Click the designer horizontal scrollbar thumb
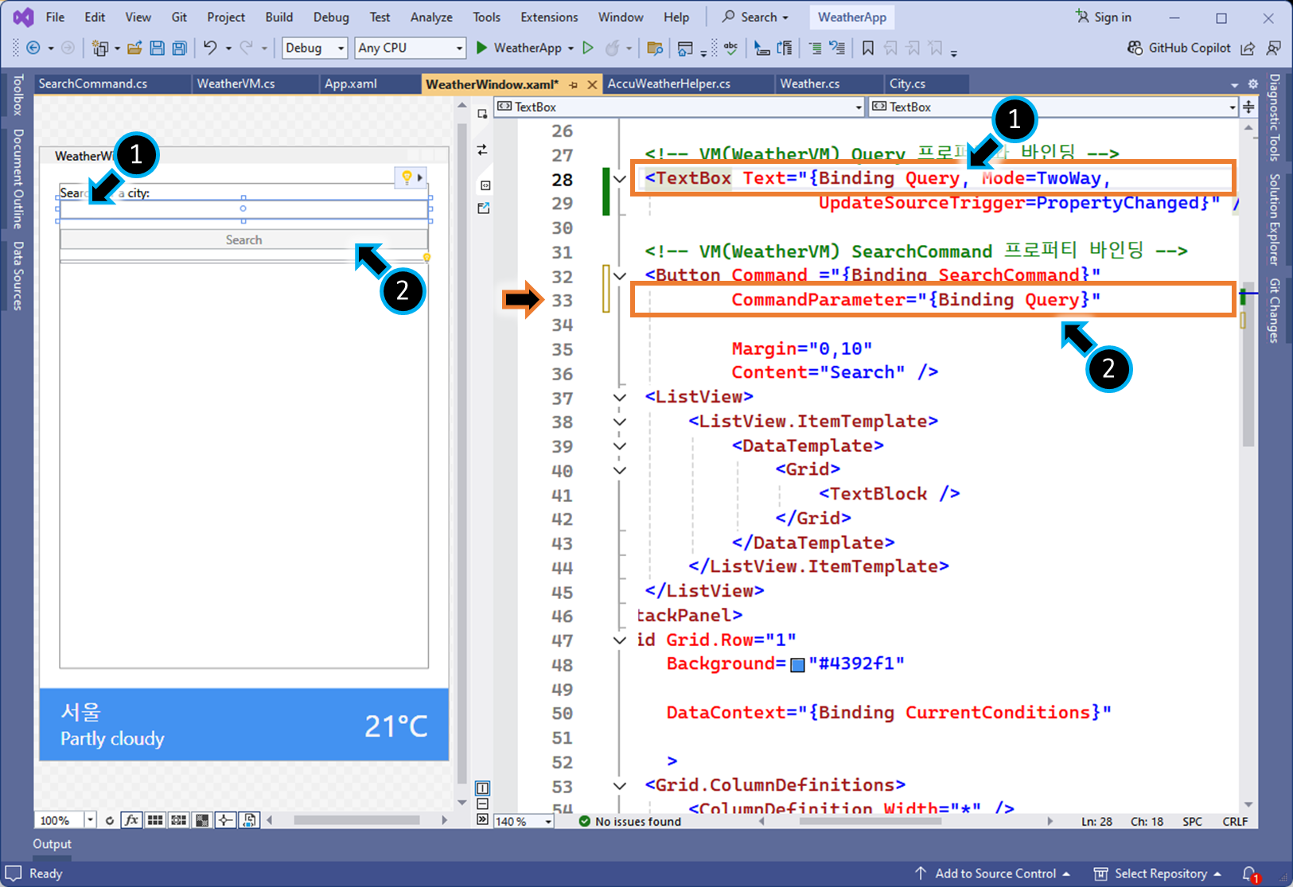The height and width of the screenshot is (887, 1293). click(x=356, y=820)
